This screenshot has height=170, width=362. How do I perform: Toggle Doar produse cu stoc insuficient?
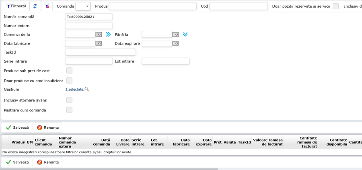pyautogui.click(x=69, y=81)
